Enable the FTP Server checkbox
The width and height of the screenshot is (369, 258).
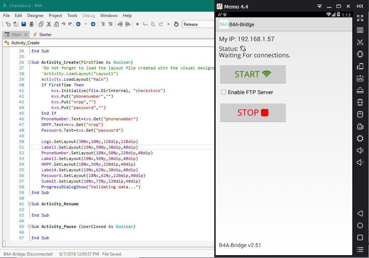point(223,92)
